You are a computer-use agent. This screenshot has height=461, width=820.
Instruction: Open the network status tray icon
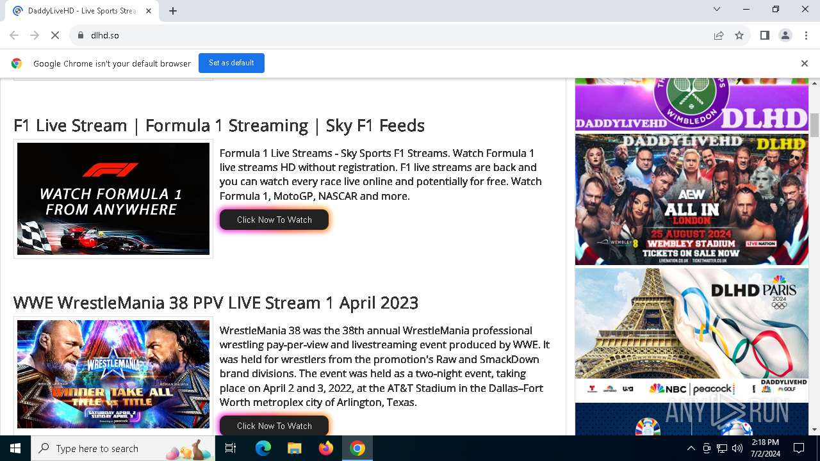[722, 448]
